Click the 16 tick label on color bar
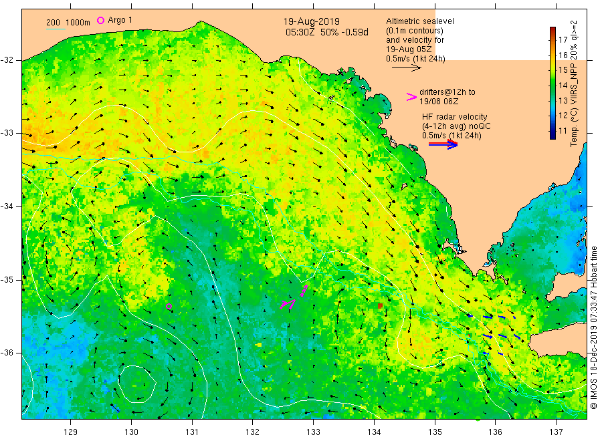The height and width of the screenshot is (441, 602). pos(563,55)
